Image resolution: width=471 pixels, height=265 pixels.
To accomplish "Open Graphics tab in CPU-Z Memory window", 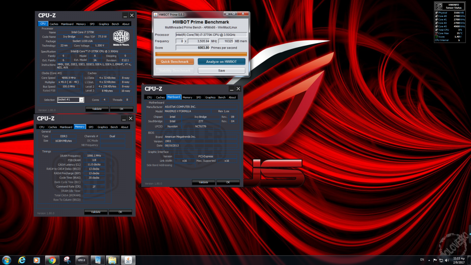I will 103,127.
